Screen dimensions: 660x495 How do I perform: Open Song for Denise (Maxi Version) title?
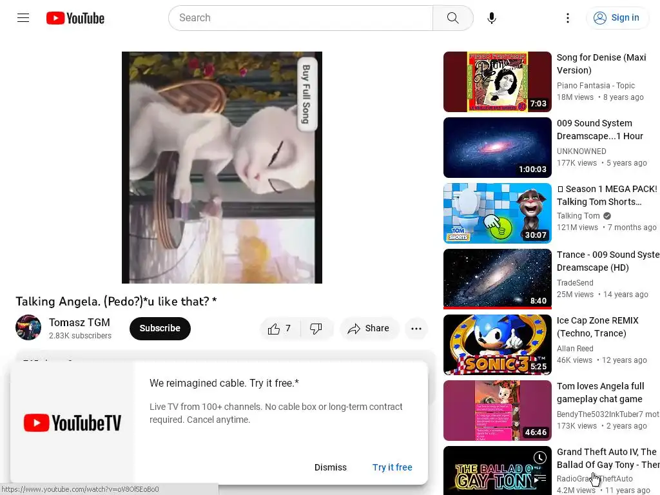[601, 64]
